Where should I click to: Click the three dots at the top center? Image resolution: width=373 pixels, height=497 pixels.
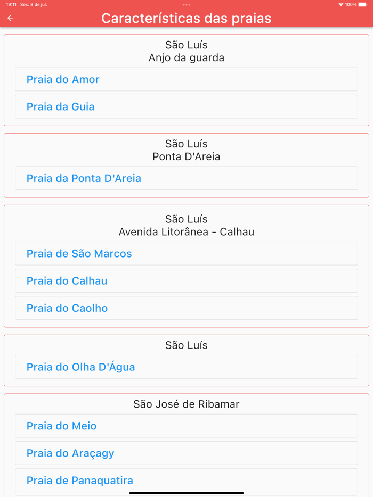[x=186, y=4]
